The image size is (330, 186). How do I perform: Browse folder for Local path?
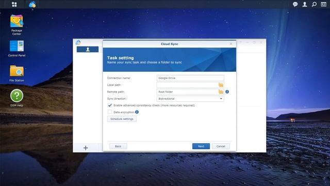pyautogui.click(x=221, y=85)
